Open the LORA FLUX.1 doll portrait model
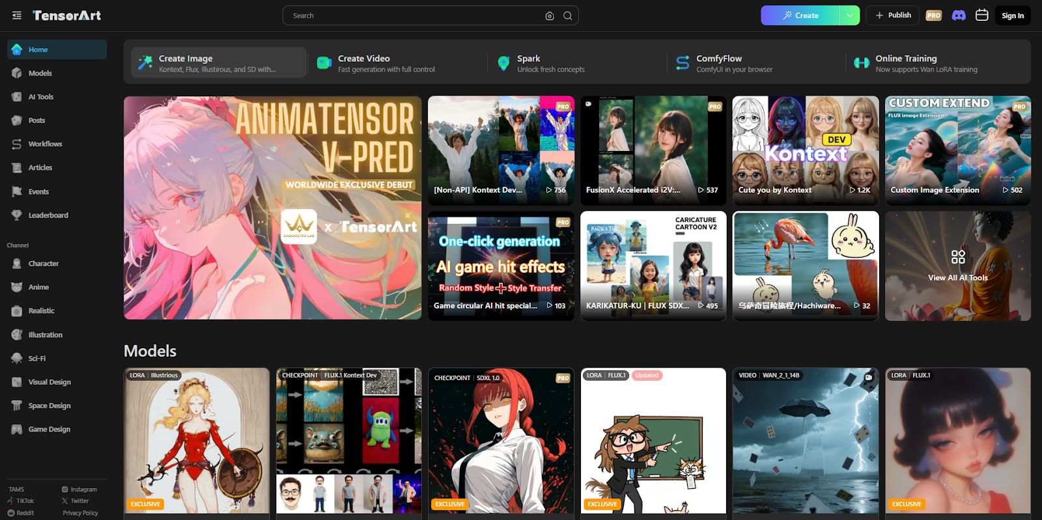1042x520 pixels. pyautogui.click(x=958, y=443)
